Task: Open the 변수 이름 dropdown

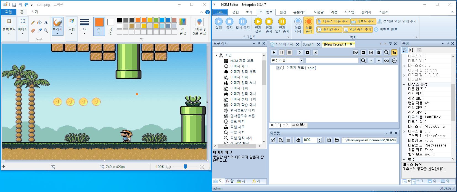Action: click(x=302, y=61)
